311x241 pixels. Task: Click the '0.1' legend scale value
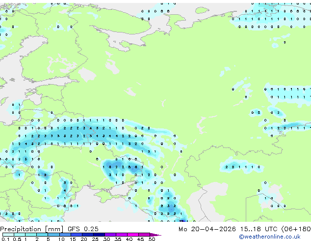tap(5, 239)
